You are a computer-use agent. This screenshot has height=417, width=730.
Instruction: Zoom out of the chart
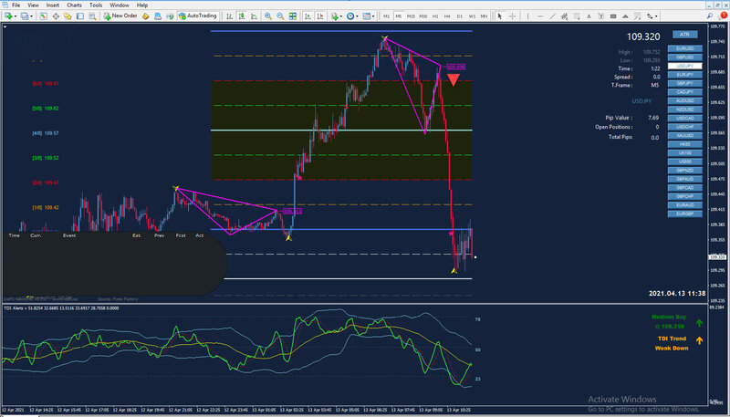point(280,16)
